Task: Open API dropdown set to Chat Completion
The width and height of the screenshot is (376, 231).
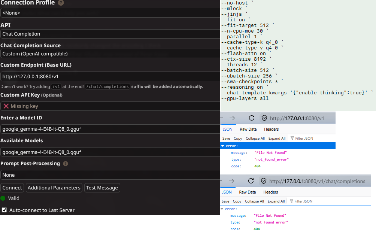Action: click(110, 34)
